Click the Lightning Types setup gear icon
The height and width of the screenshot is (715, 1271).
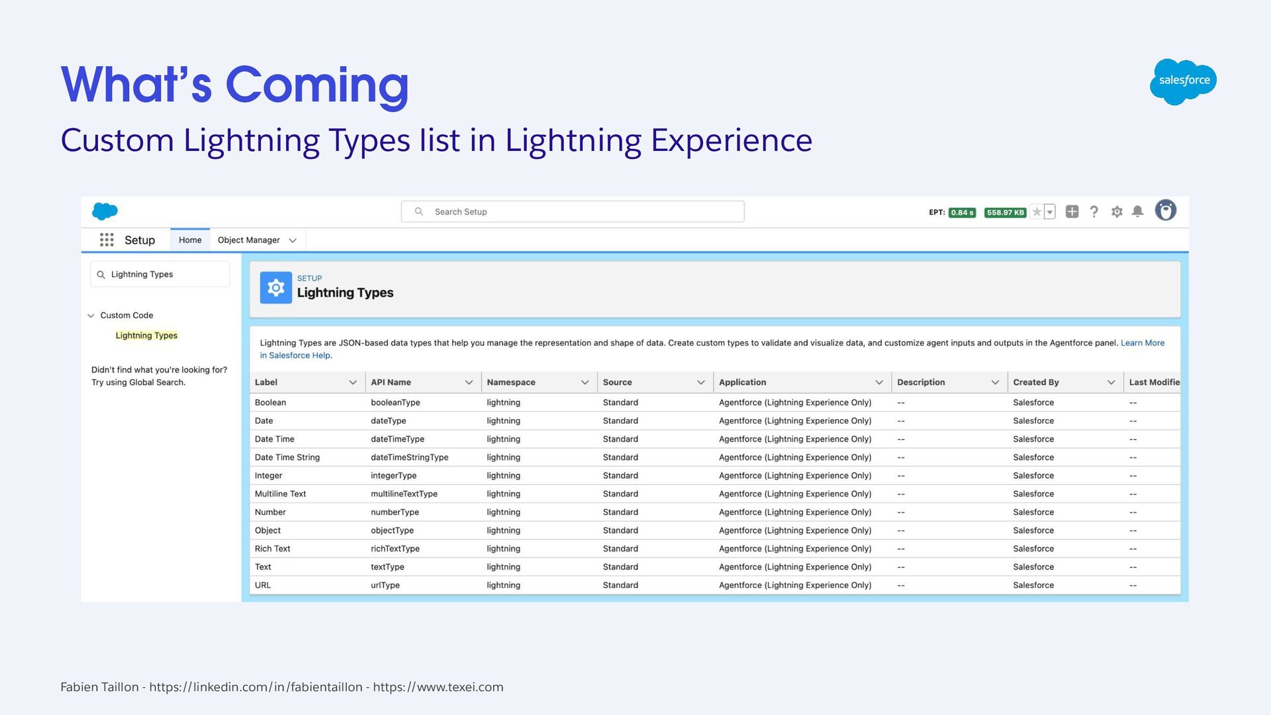coord(276,287)
